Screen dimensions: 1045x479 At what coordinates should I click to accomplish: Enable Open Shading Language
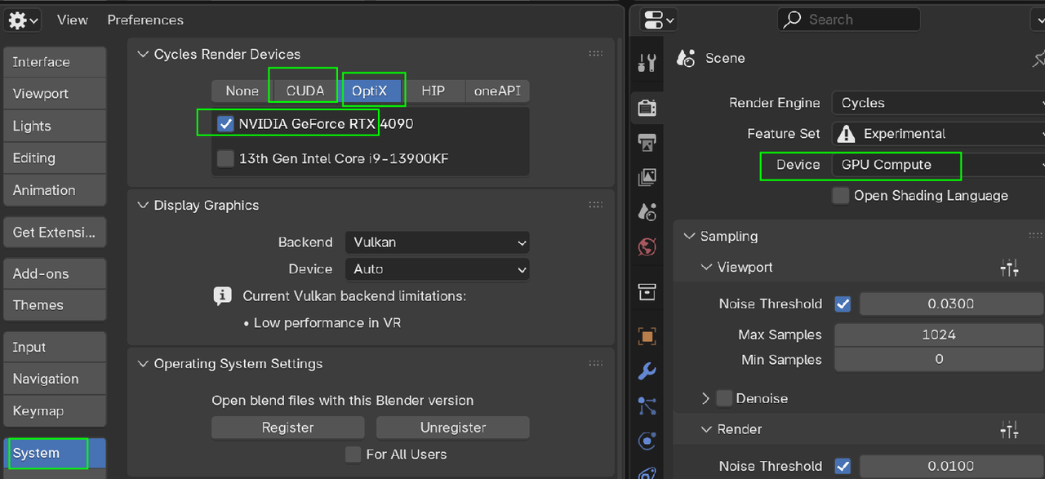[840, 196]
